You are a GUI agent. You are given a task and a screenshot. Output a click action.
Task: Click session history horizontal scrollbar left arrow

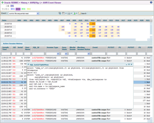point(2,121)
